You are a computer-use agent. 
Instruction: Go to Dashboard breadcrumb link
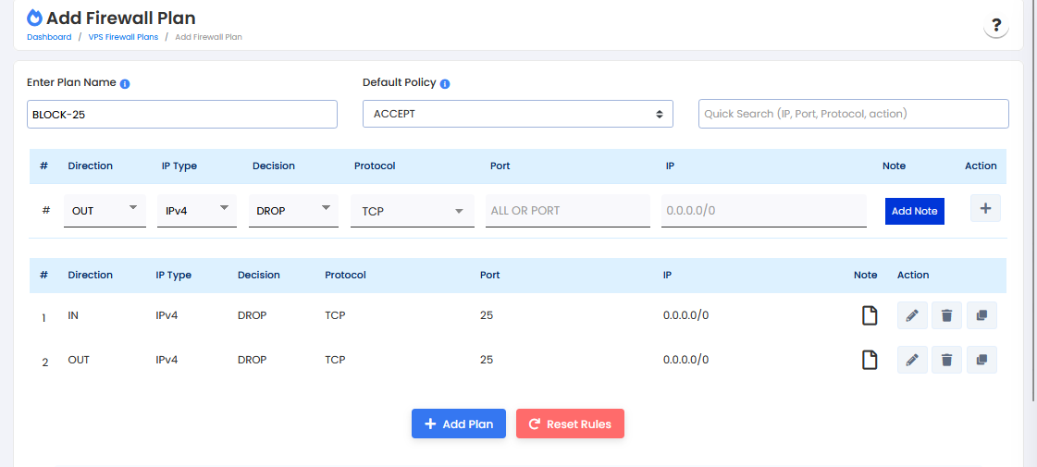[x=49, y=37]
